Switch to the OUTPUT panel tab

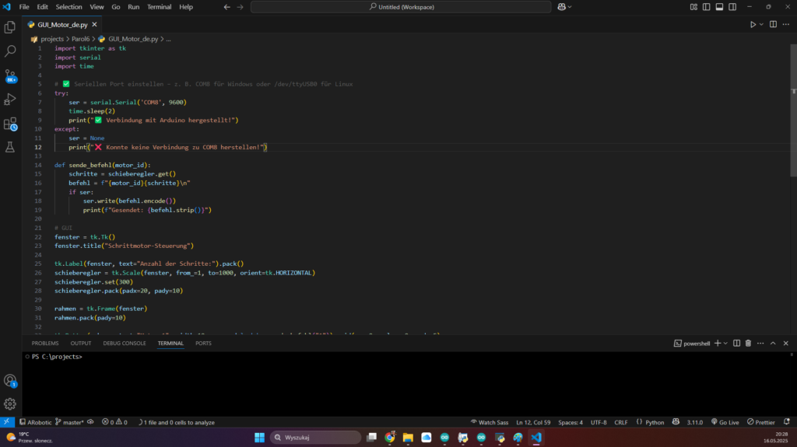pos(81,344)
